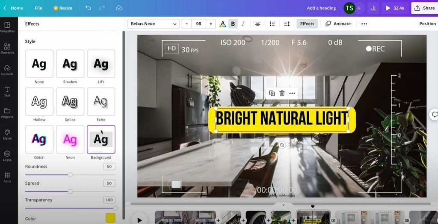This screenshot has width=438, height=224.
Task: Click the cloud save status icon
Action: click(119, 8)
